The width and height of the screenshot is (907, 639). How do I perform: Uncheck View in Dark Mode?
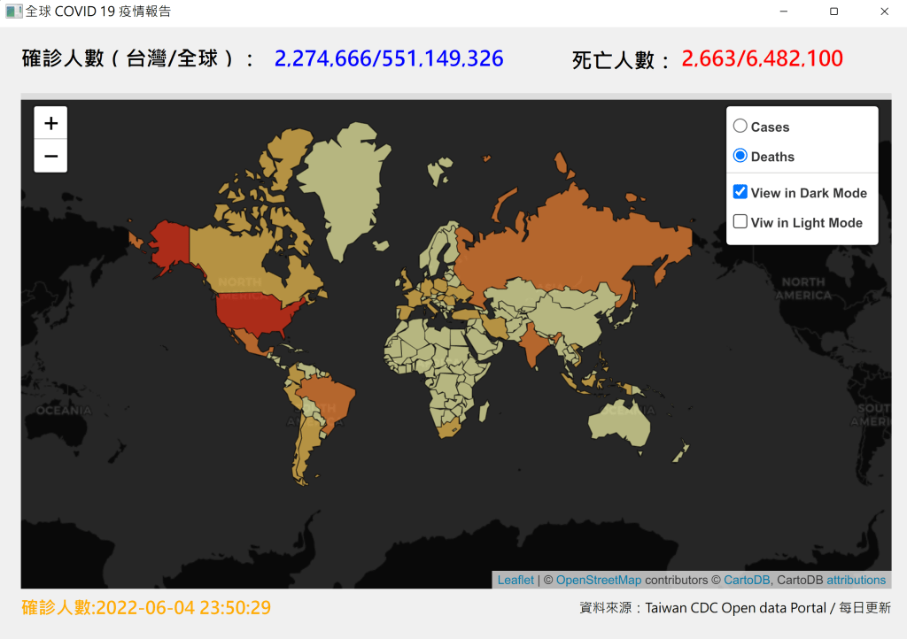tap(740, 192)
